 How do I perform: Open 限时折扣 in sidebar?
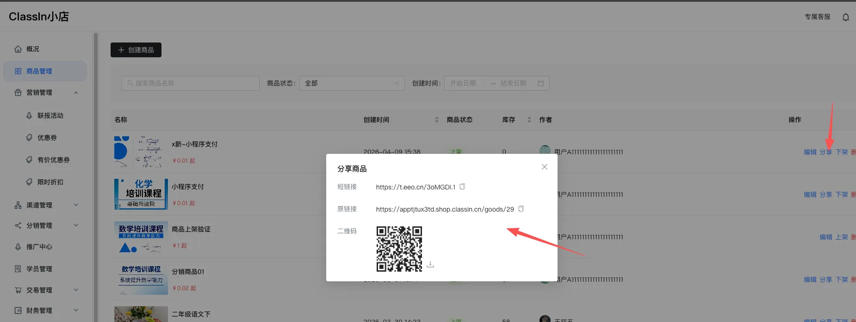[50, 182]
